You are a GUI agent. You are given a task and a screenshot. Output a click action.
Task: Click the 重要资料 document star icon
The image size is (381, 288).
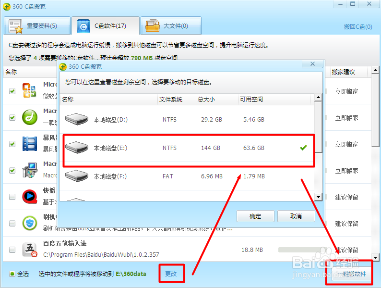coord(15,26)
